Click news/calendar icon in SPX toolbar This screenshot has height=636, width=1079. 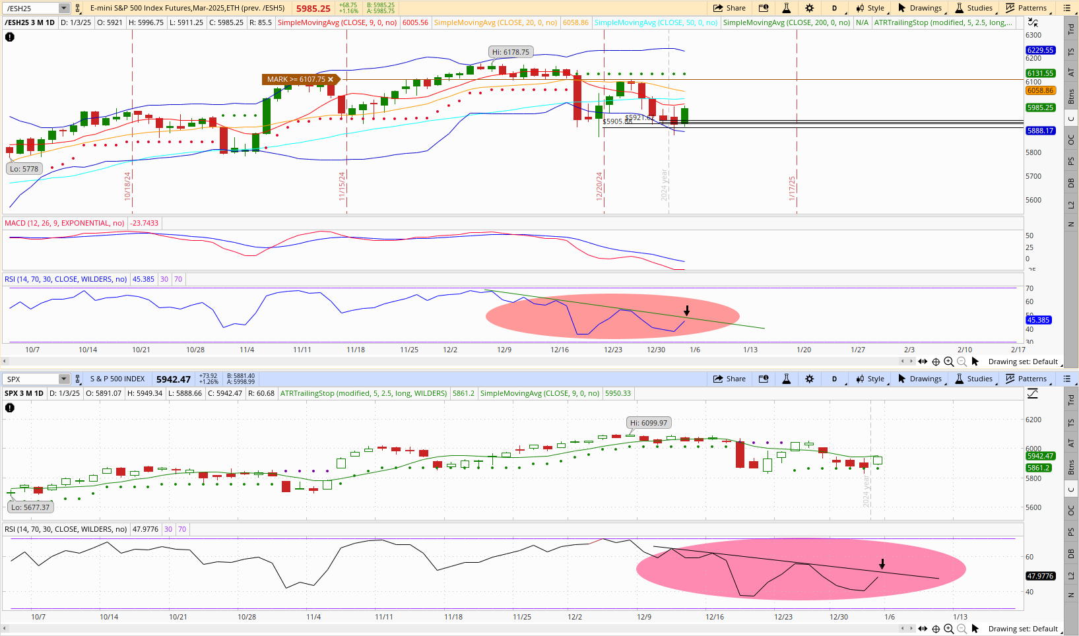(764, 379)
